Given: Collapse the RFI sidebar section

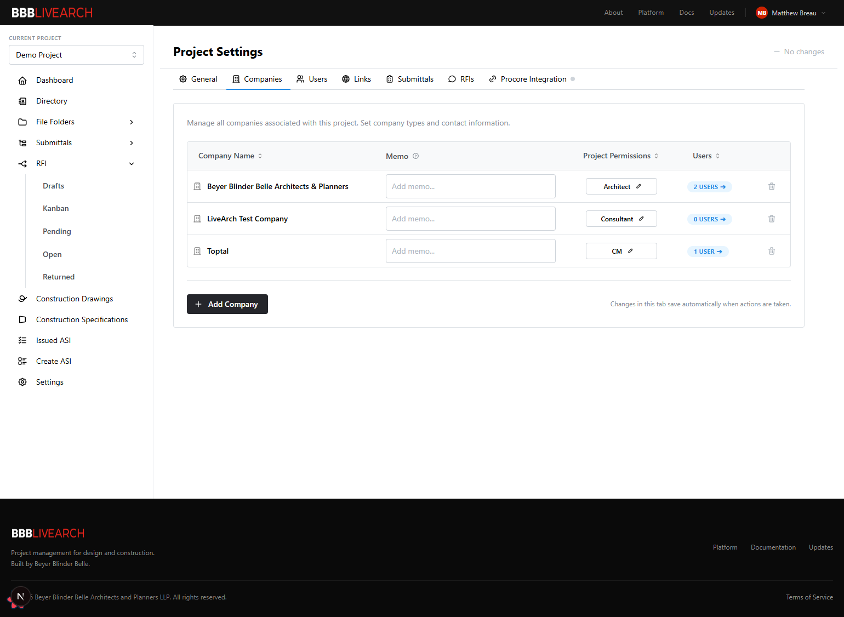Looking at the screenshot, I should [x=132, y=164].
